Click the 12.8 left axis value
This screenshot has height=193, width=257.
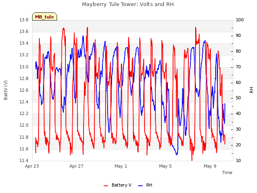point(24,79)
